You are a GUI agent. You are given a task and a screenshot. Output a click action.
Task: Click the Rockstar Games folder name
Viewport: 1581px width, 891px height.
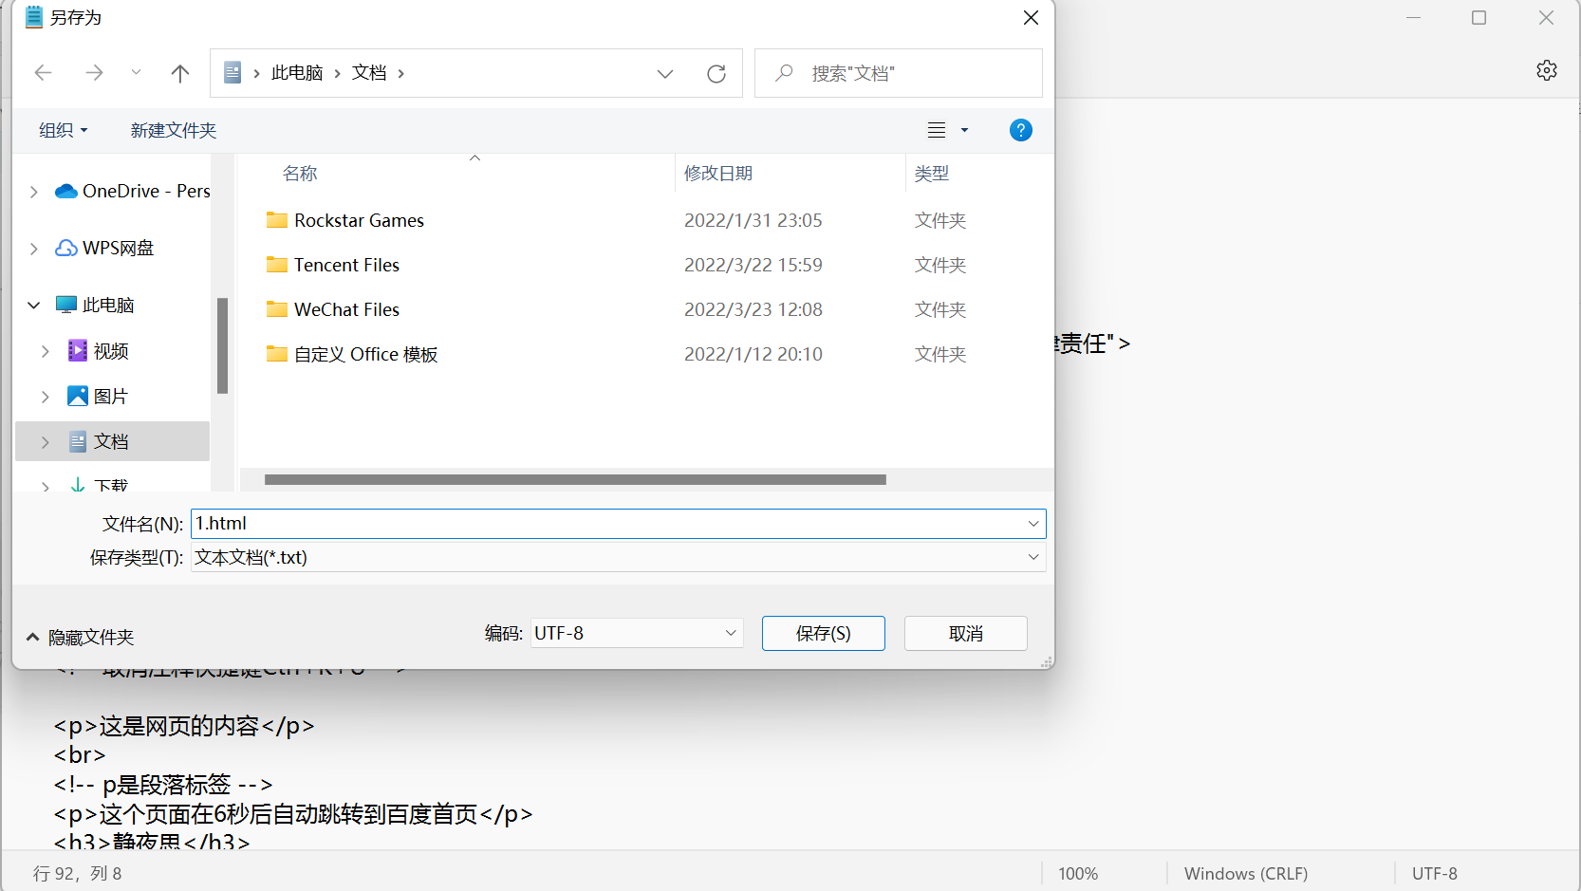click(x=359, y=220)
